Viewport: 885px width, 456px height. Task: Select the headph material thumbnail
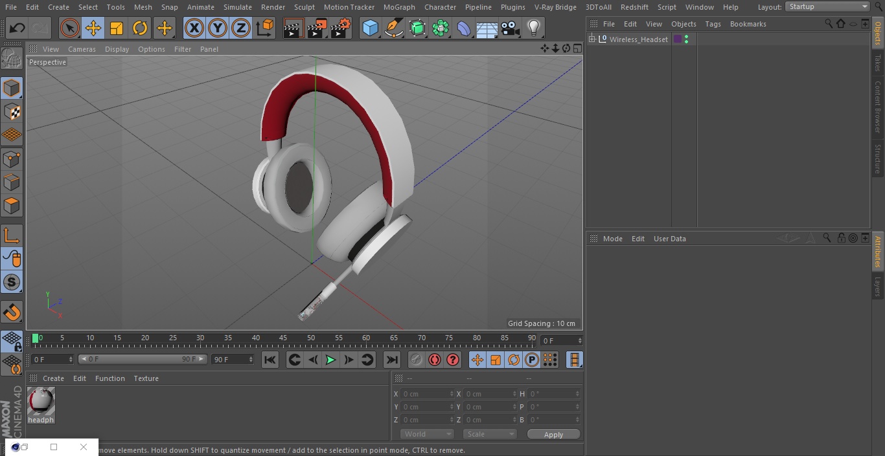click(41, 401)
